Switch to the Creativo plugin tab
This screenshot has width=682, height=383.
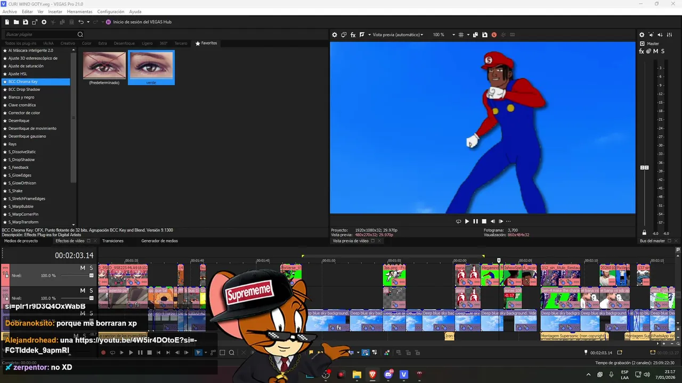pyautogui.click(x=68, y=43)
